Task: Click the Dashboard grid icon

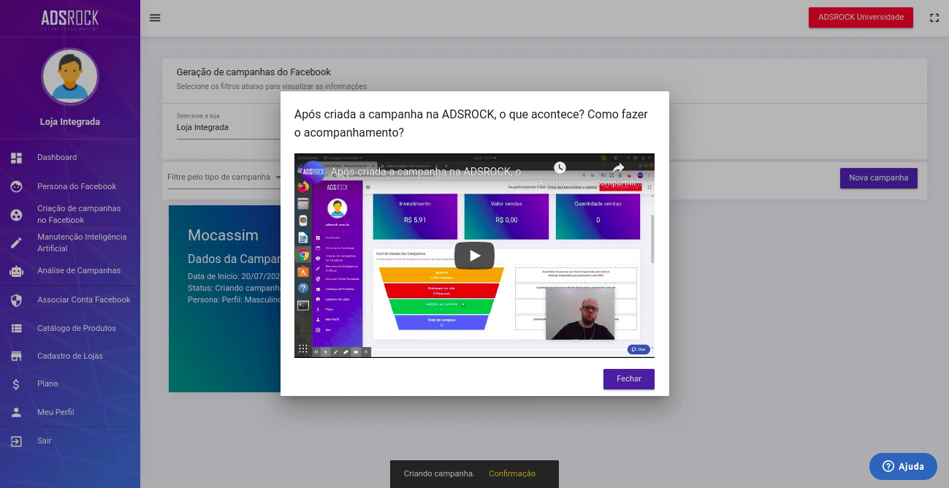Action: (16, 158)
